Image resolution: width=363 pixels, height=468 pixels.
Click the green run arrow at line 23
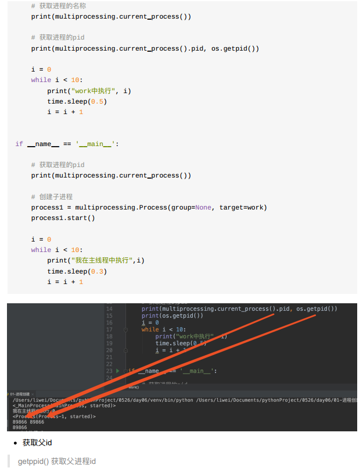click(x=118, y=371)
